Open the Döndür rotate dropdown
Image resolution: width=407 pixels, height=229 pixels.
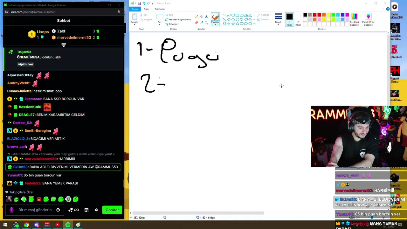(172, 24)
